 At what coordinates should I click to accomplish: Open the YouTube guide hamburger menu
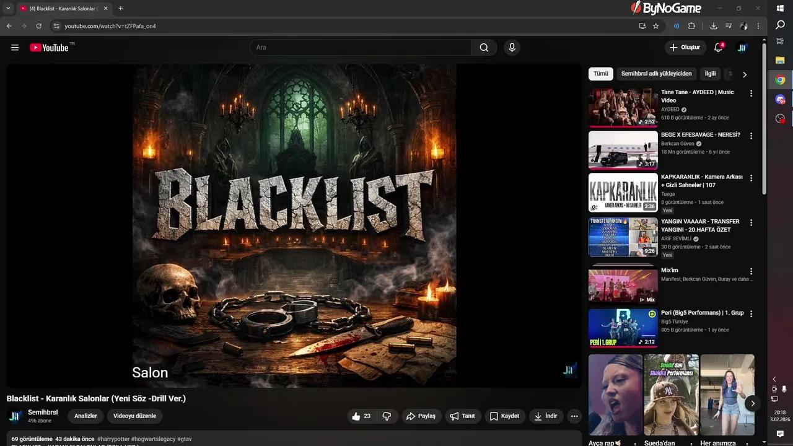click(x=15, y=48)
